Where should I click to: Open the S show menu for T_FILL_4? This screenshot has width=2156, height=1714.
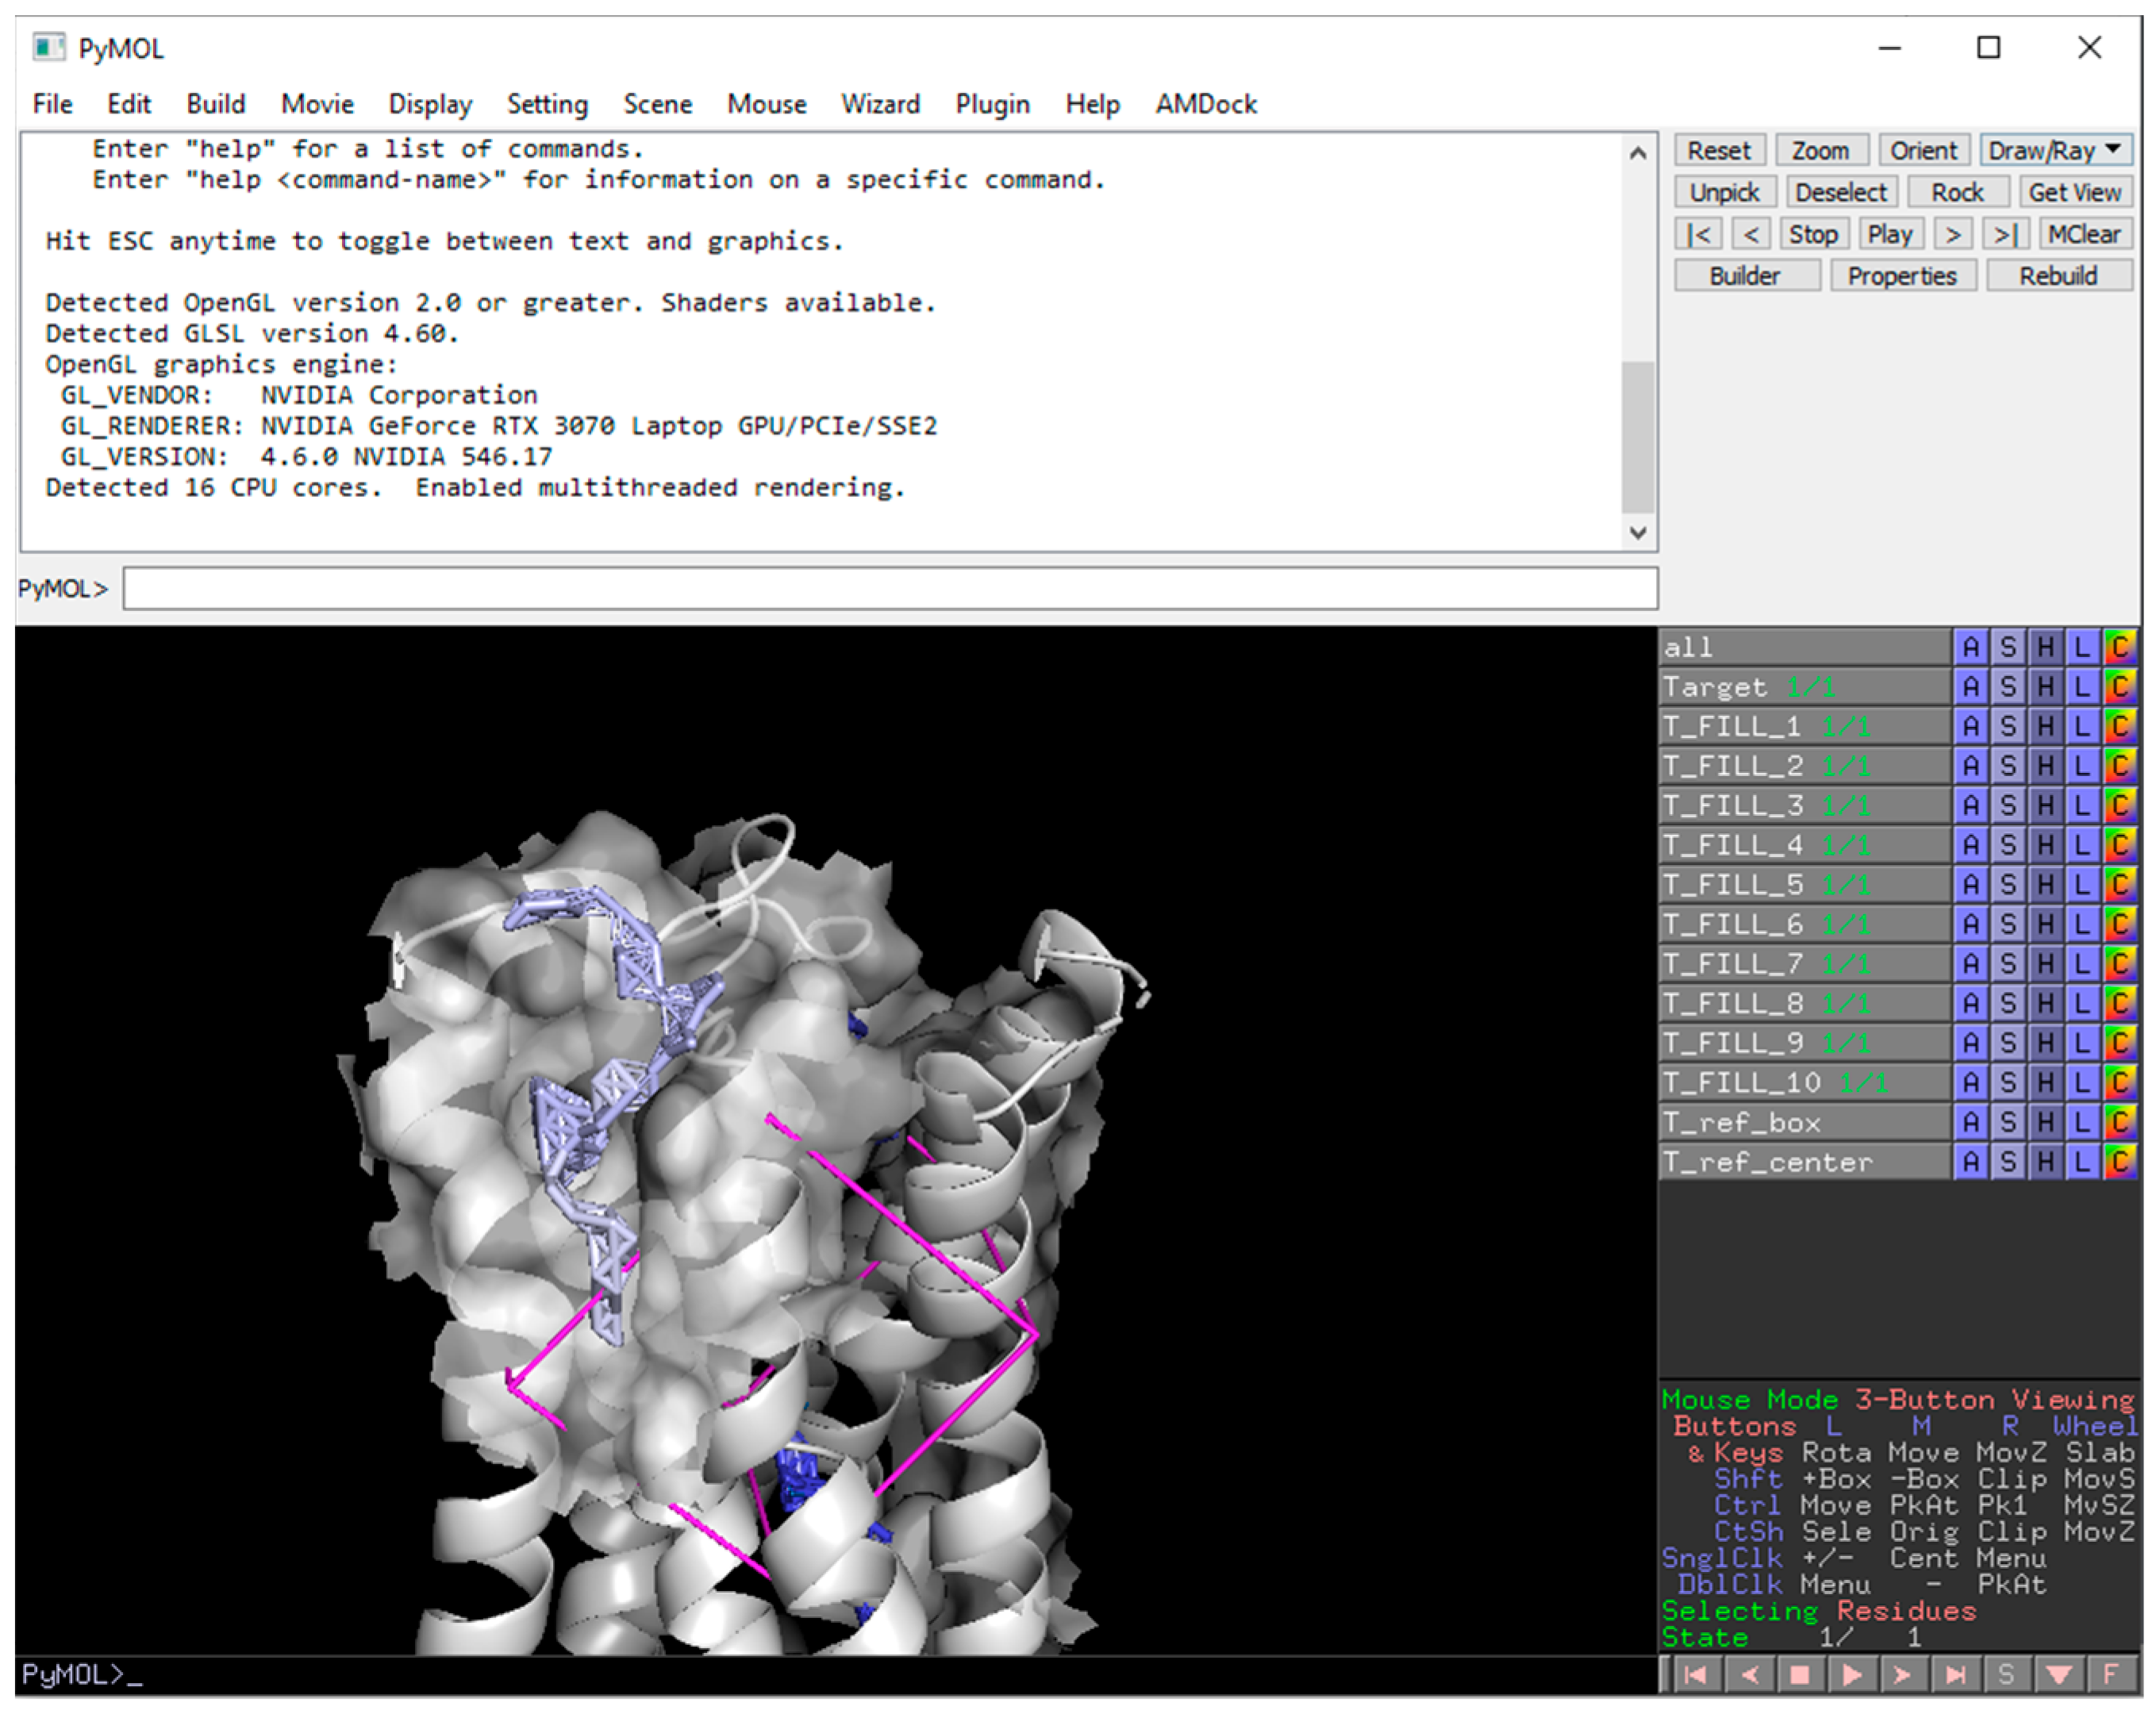2008,845
